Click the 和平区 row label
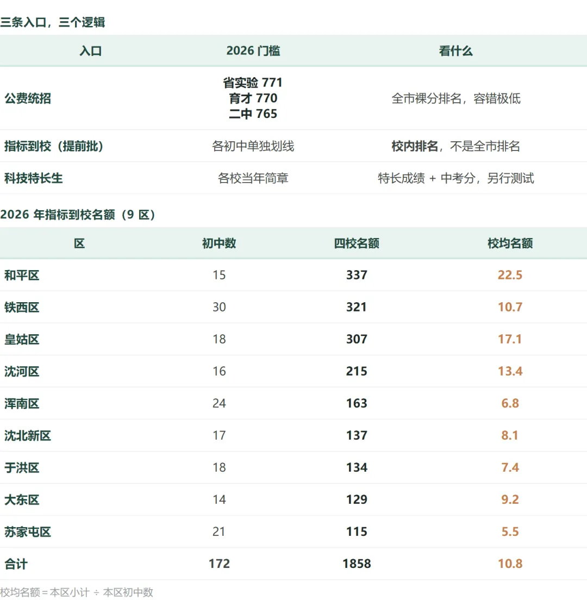Viewport: 587px width, 600px height. [22, 275]
